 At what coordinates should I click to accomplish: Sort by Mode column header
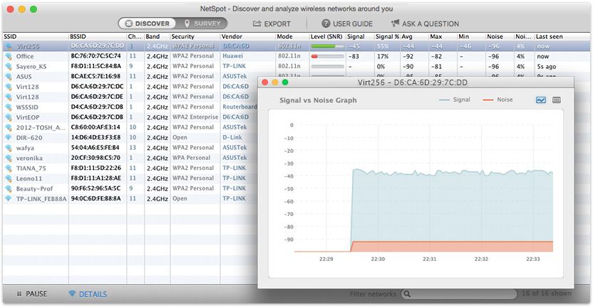pyautogui.click(x=284, y=36)
